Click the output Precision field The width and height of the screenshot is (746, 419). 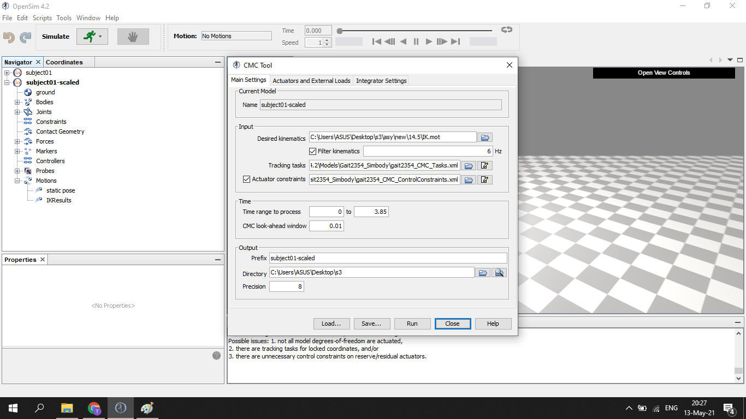coord(287,286)
